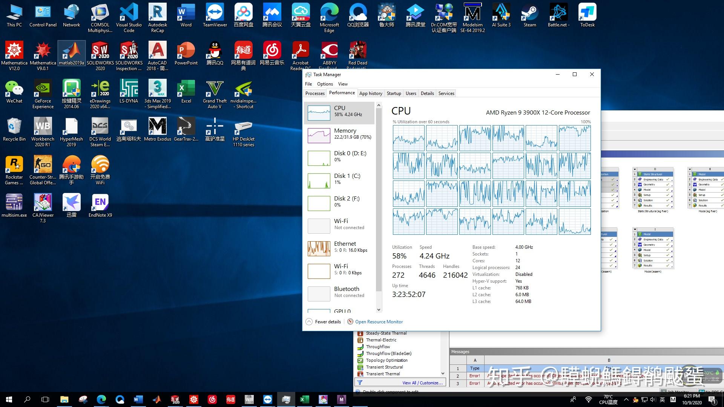Screen dimensions: 724x407
Task: Open Grand Theft Auto V shortcut
Action: coord(215,94)
